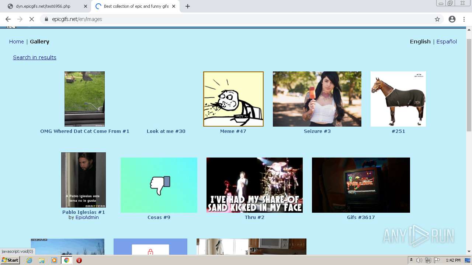Select Chrome taskbar icon
This screenshot has width=472, height=265.
pos(66,260)
